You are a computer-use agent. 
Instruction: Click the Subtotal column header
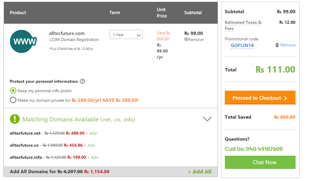(193, 12)
